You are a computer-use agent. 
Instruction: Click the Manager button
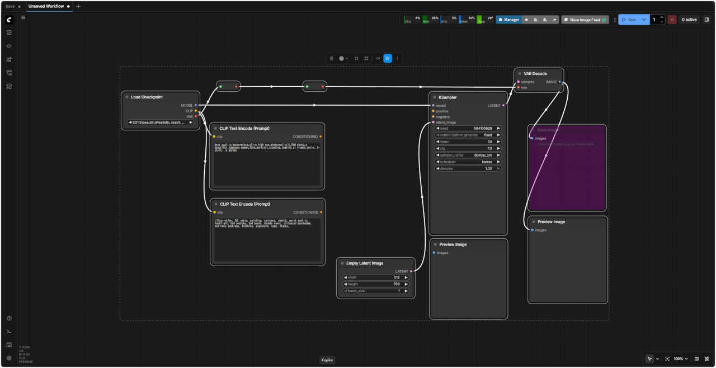[x=508, y=20]
